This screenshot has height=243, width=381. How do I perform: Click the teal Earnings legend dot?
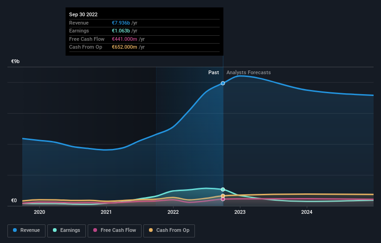click(55, 230)
